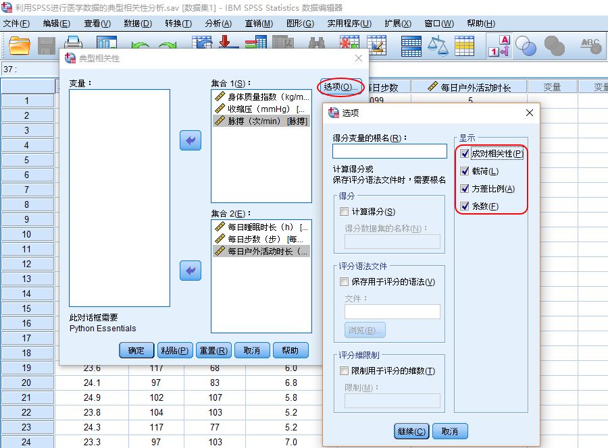Click the 粘贴(P) button

(175, 350)
